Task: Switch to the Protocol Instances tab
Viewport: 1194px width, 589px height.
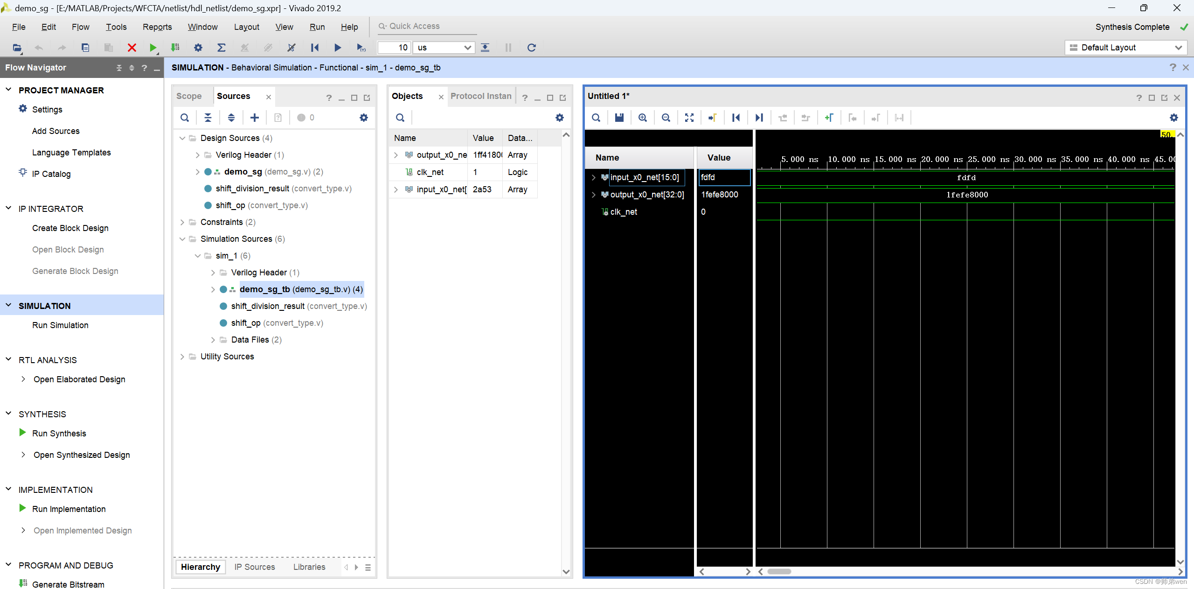Action: pos(480,96)
